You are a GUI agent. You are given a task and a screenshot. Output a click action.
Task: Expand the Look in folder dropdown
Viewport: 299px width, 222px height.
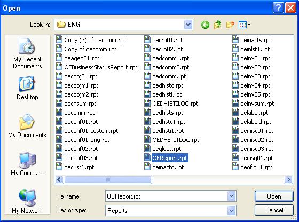[x=188, y=25]
